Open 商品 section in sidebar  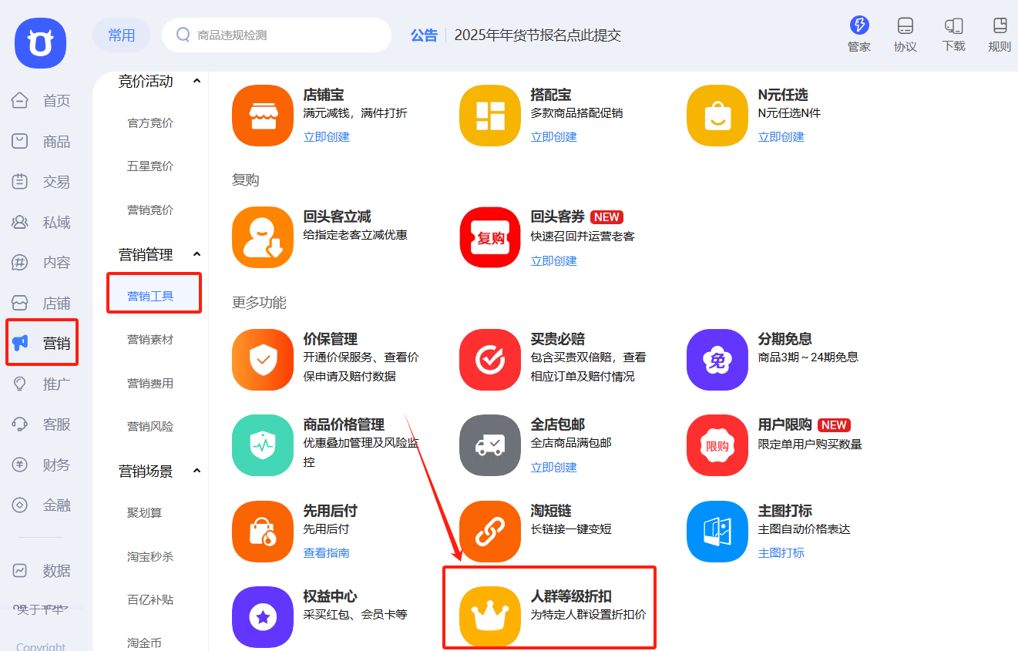[42, 142]
